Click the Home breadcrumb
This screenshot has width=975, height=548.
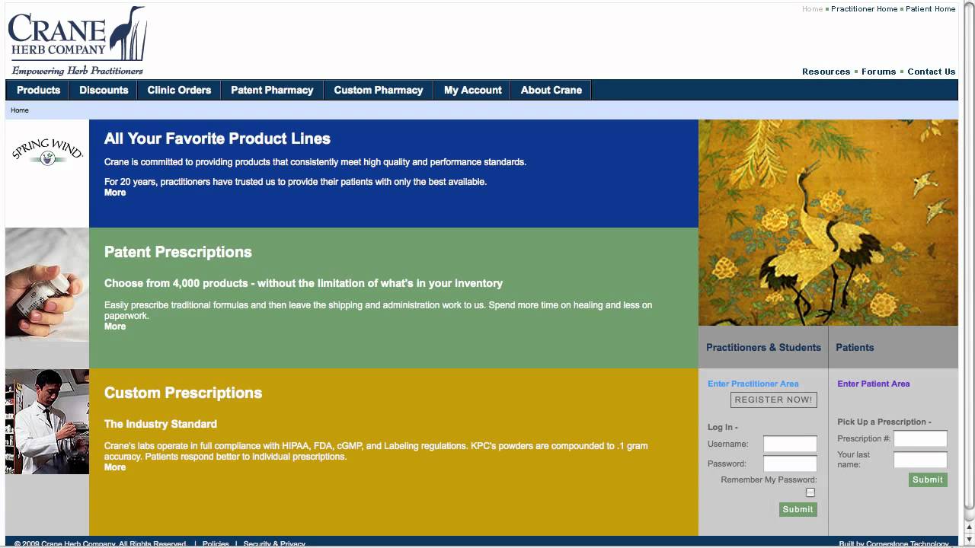click(x=20, y=110)
